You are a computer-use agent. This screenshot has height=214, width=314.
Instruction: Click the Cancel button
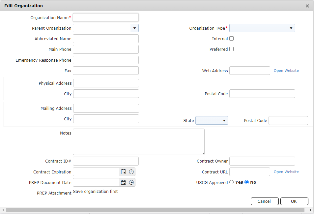(265, 201)
